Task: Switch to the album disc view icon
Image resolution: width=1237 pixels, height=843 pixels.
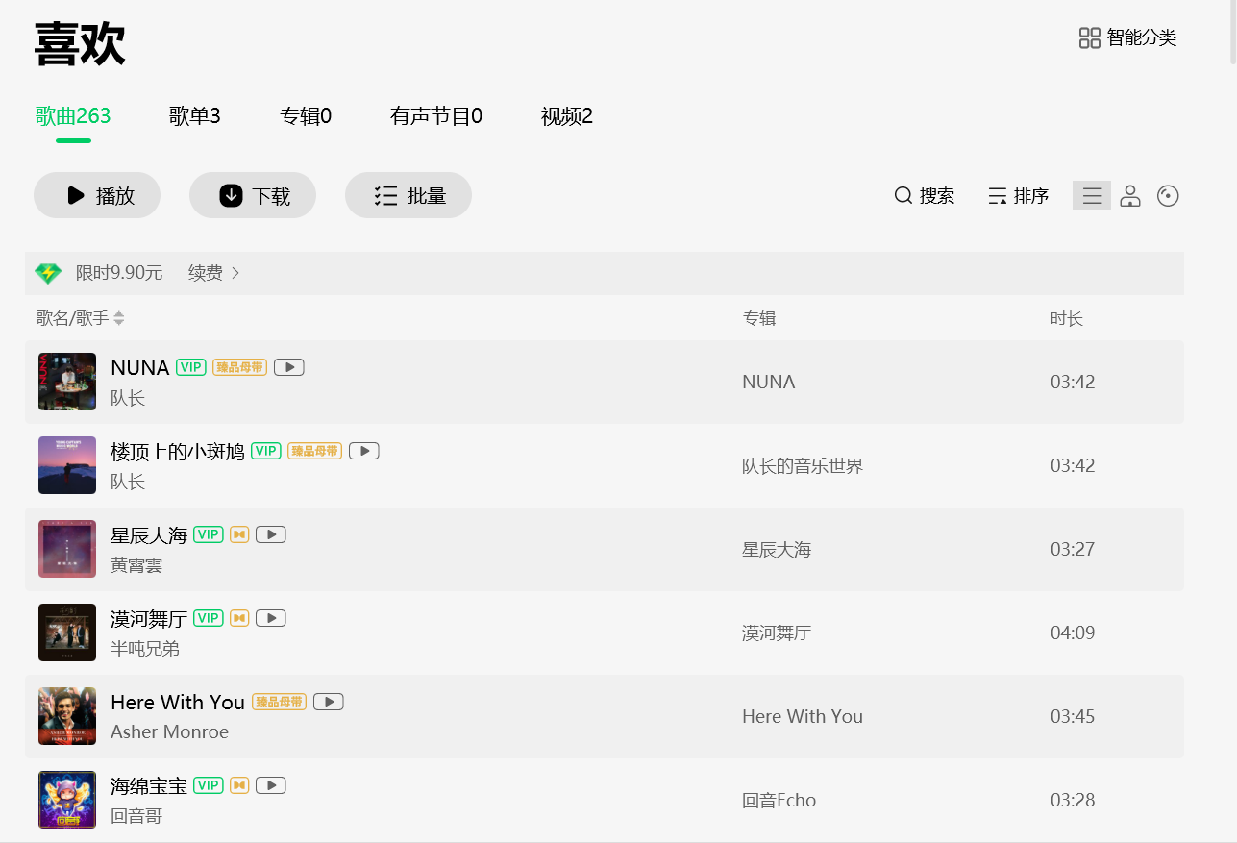Action: click(1168, 196)
